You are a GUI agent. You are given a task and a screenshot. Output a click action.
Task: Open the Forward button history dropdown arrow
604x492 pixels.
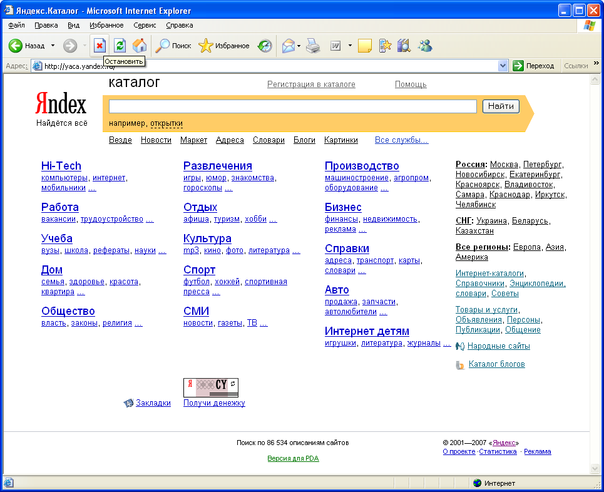pos(84,46)
